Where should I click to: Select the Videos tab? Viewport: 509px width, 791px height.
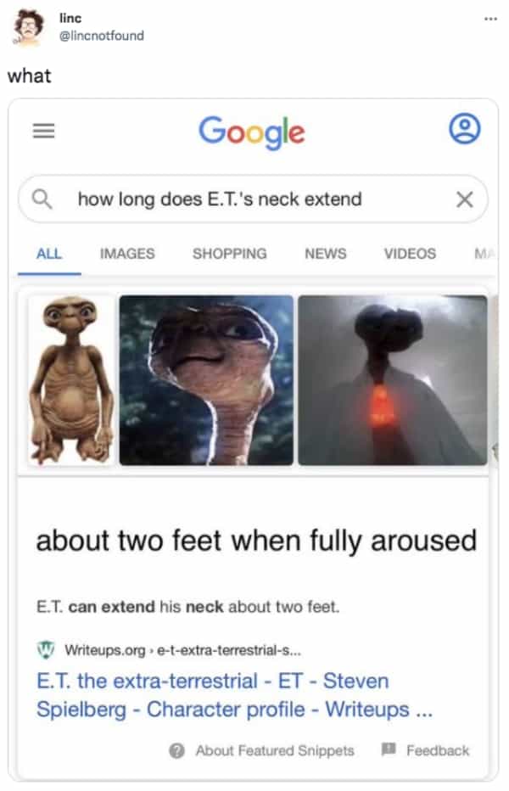point(410,253)
